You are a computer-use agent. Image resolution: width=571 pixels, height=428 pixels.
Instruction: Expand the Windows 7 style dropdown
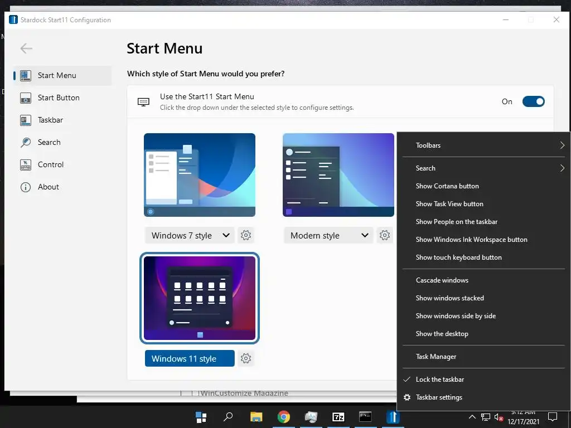(190, 236)
